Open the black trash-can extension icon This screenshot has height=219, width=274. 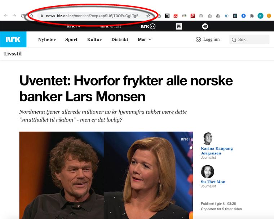tap(167, 16)
